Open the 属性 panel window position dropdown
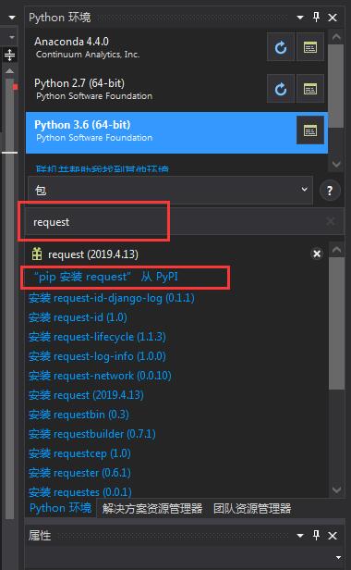The image size is (351, 570). pyautogui.click(x=300, y=536)
